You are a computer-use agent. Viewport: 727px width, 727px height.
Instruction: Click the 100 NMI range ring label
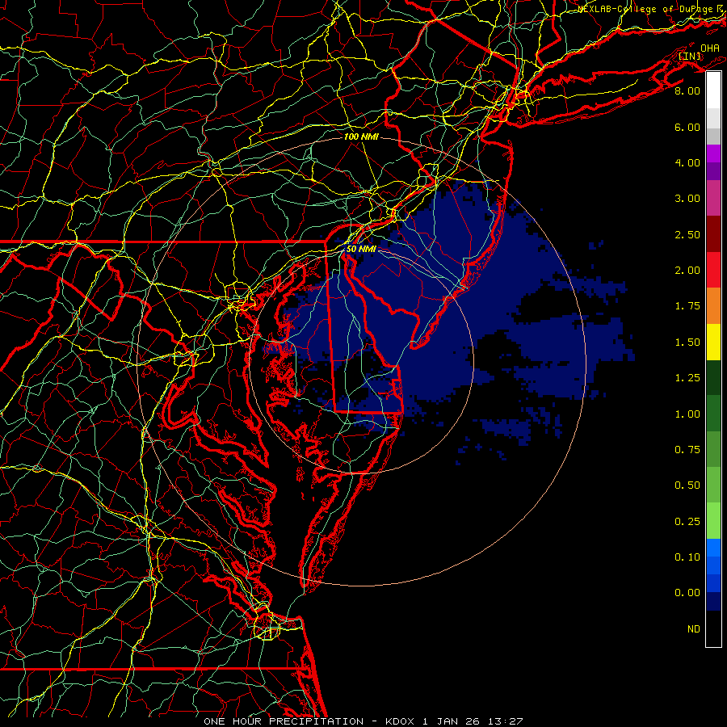pyautogui.click(x=361, y=137)
